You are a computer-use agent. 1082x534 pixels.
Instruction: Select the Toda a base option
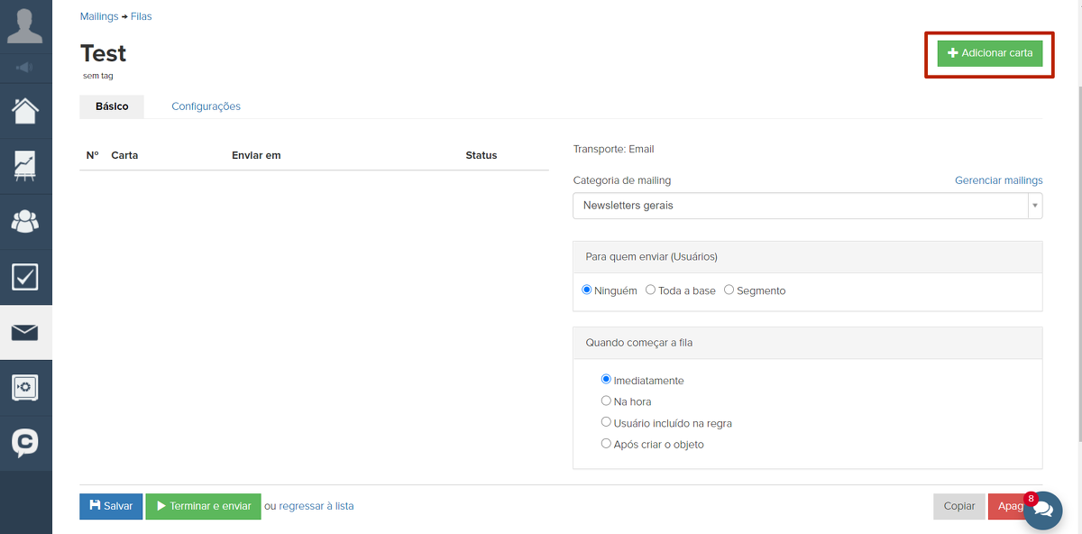(651, 290)
